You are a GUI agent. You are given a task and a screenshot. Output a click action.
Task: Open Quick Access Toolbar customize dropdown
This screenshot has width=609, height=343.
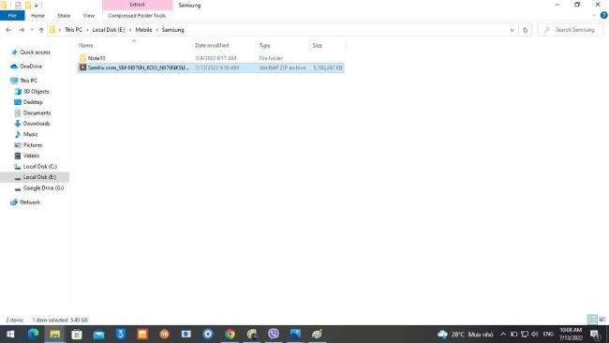[37, 6]
